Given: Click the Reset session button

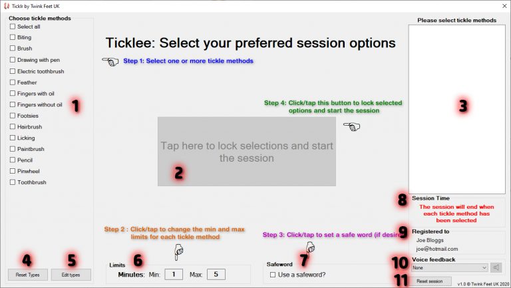Looking at the screenshot, I should (430, 281).
